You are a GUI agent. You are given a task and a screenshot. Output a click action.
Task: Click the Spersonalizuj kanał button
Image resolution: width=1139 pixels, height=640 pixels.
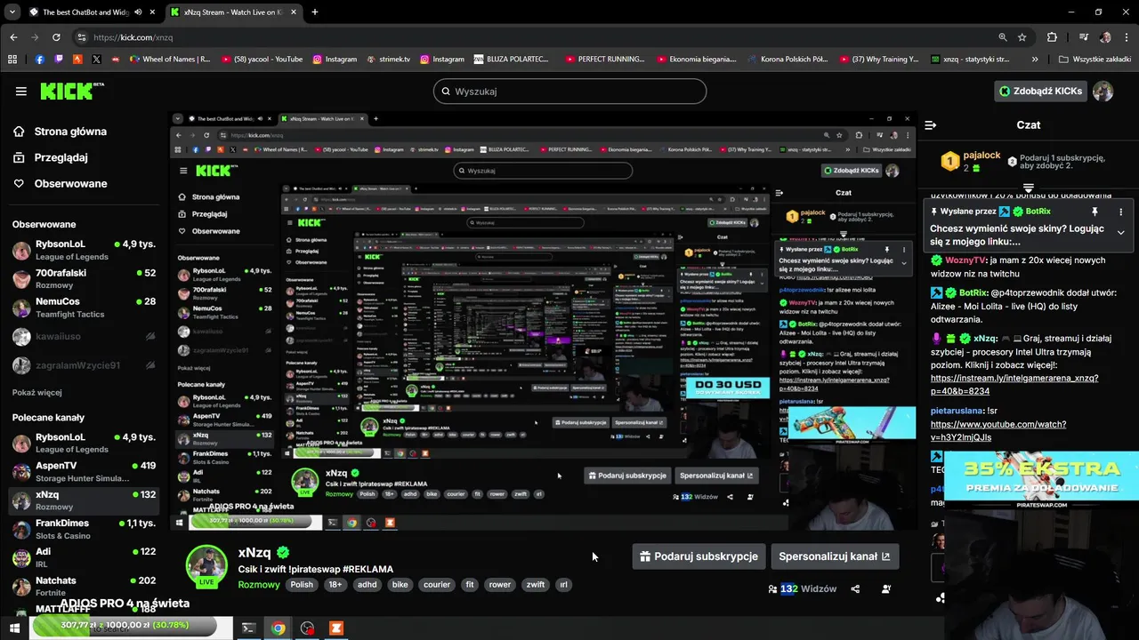[834, 556]
